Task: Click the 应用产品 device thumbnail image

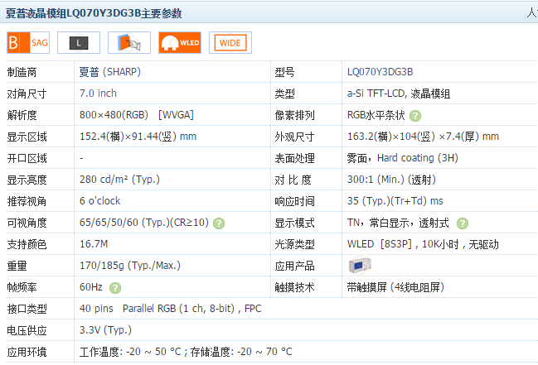Action: click(360, 266)
